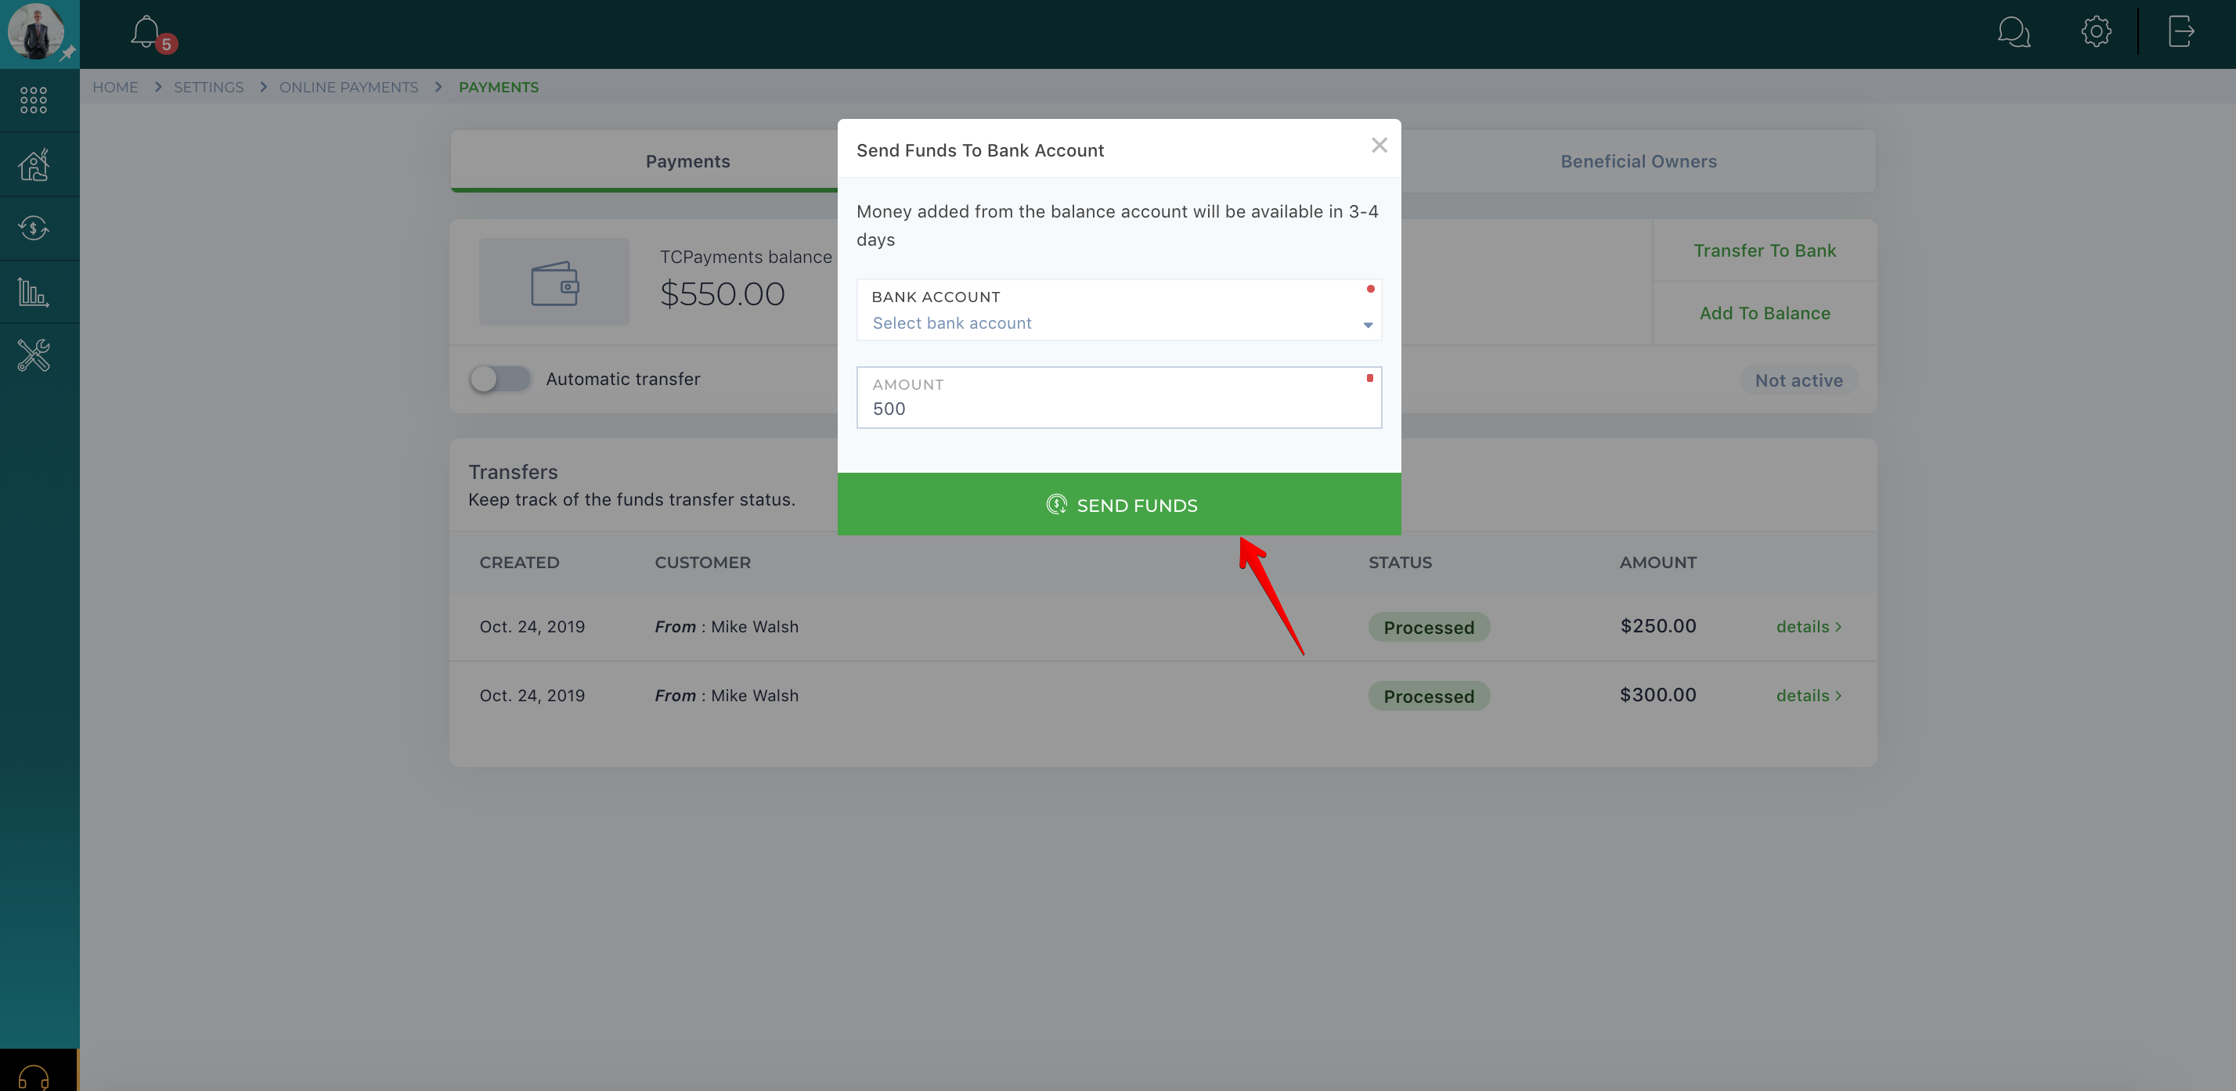Click Transfer To Bank
The height and width of the screenshot is (1091, 2236).
click(1765, 250)
